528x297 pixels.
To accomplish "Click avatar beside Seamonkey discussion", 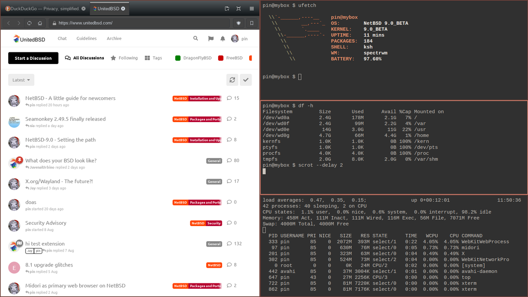I will [14, 122].
